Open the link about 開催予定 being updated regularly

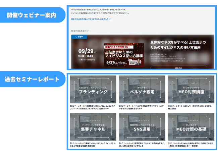tap(91, 19)
